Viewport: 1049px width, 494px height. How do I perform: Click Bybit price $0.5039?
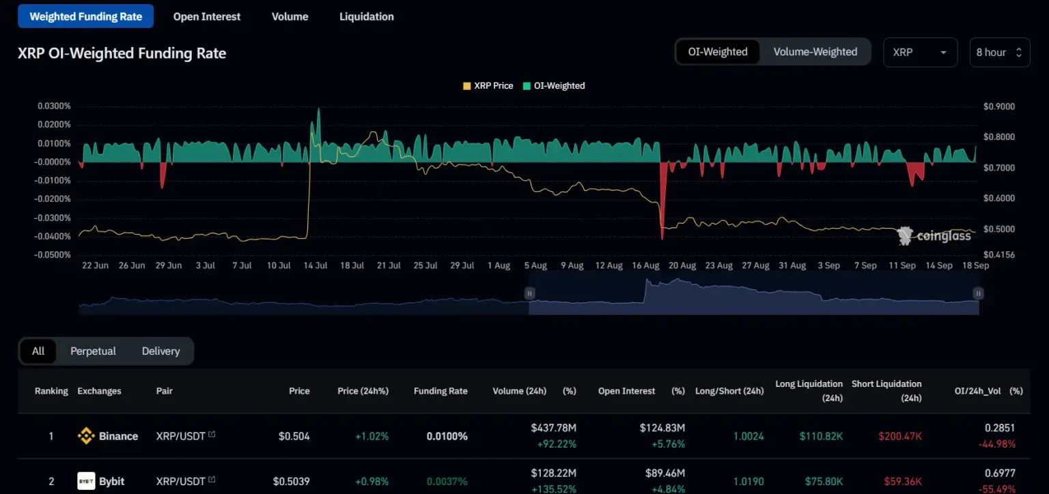tap(292, 481)
